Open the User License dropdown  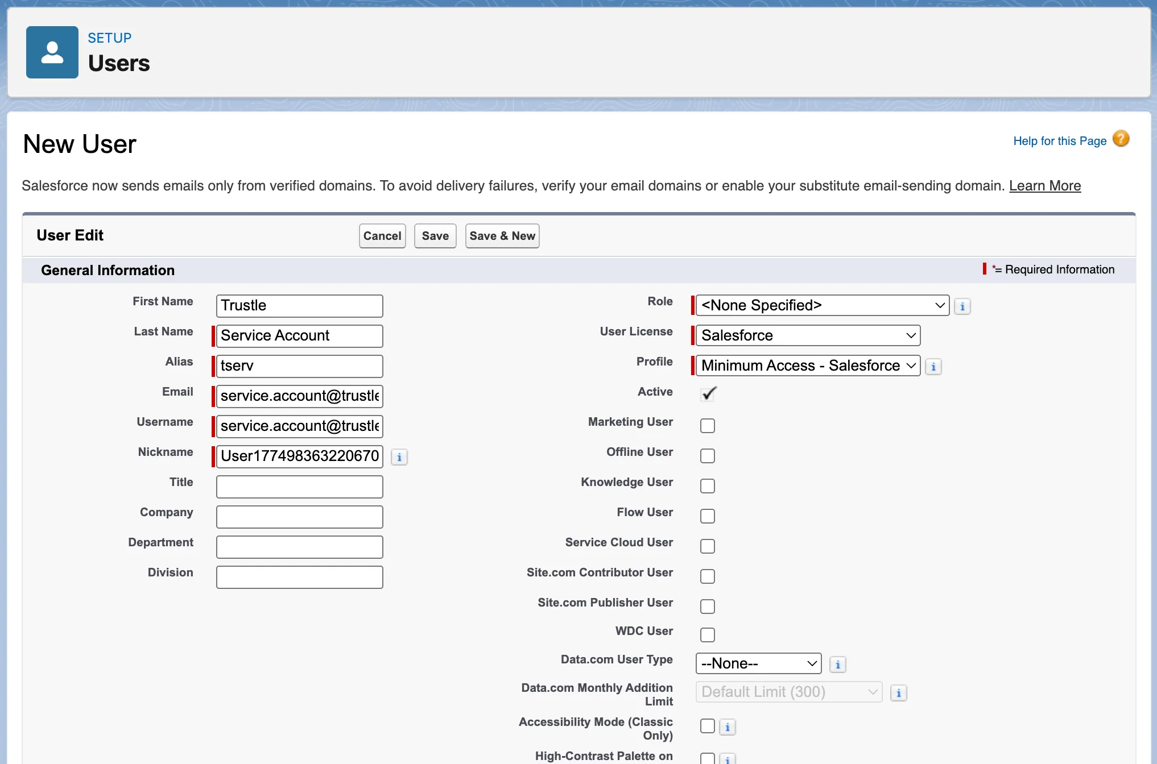(808, 335)
